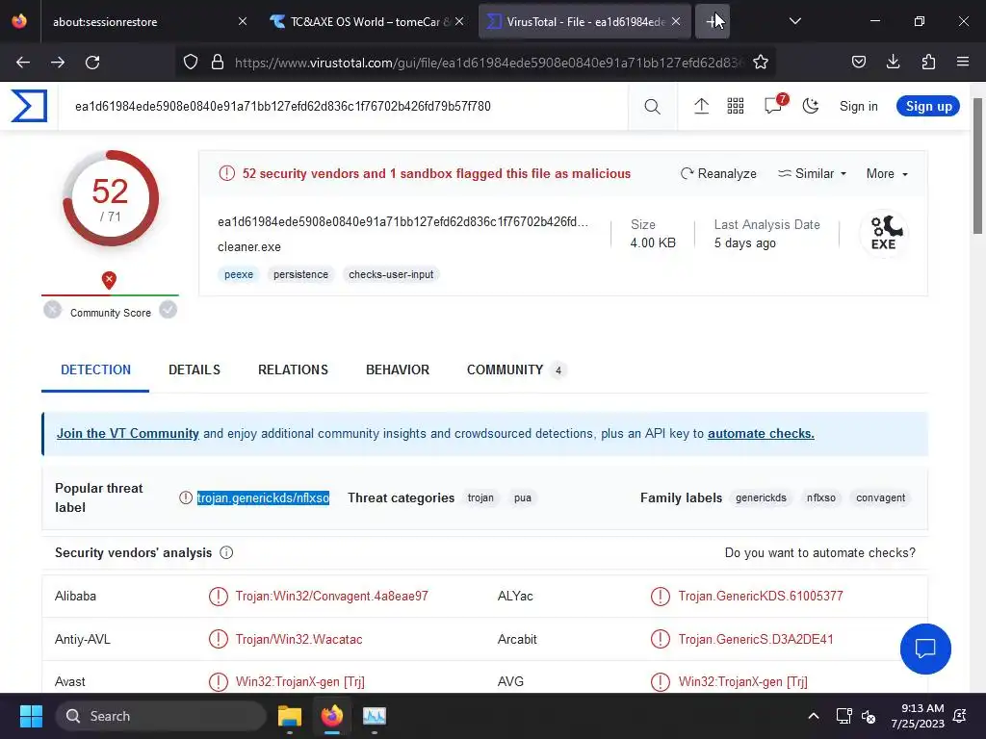Click the community score downvote X

pyautogui.click(x=53, y=309)
